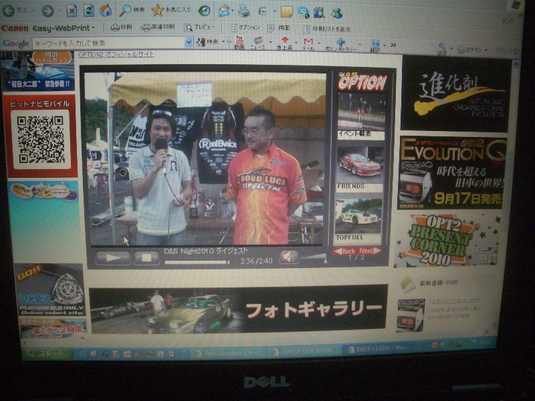The image size is (535, 401).
Task: Open the OPTION2 オフィシャルサイト link
Action: click(x=116, y=54)
